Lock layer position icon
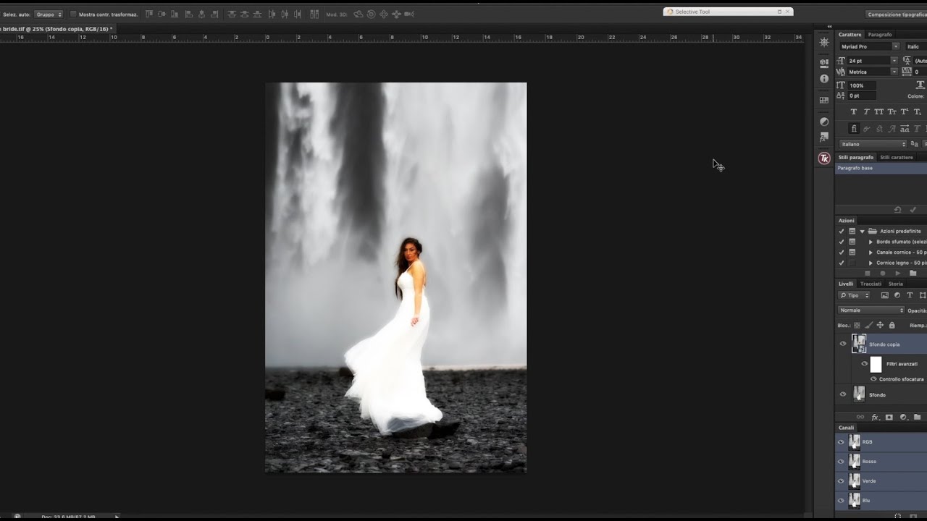Viewport: 927px width, 521px height. point(881,325)
